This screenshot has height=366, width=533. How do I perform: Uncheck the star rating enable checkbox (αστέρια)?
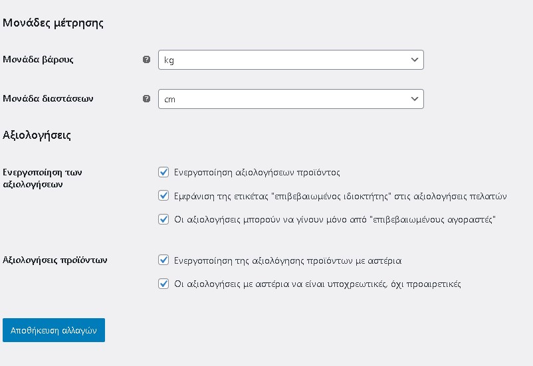163,260
